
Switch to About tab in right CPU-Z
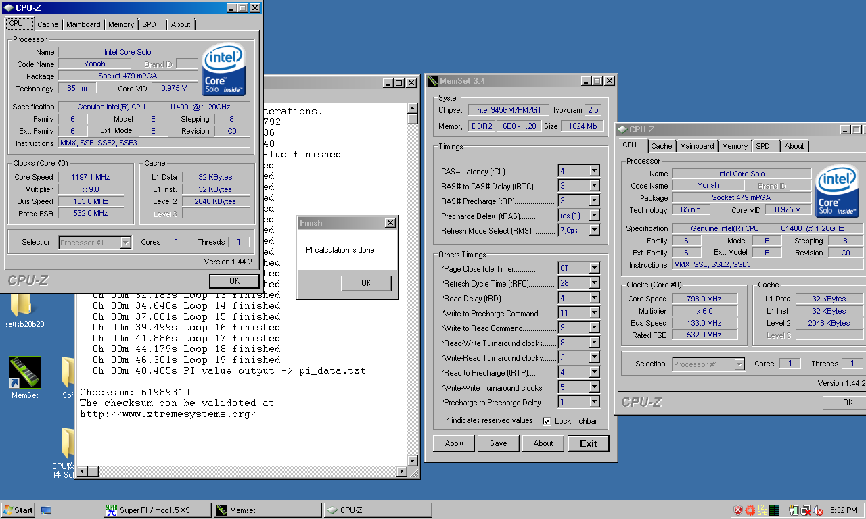[x=794, y=146]
